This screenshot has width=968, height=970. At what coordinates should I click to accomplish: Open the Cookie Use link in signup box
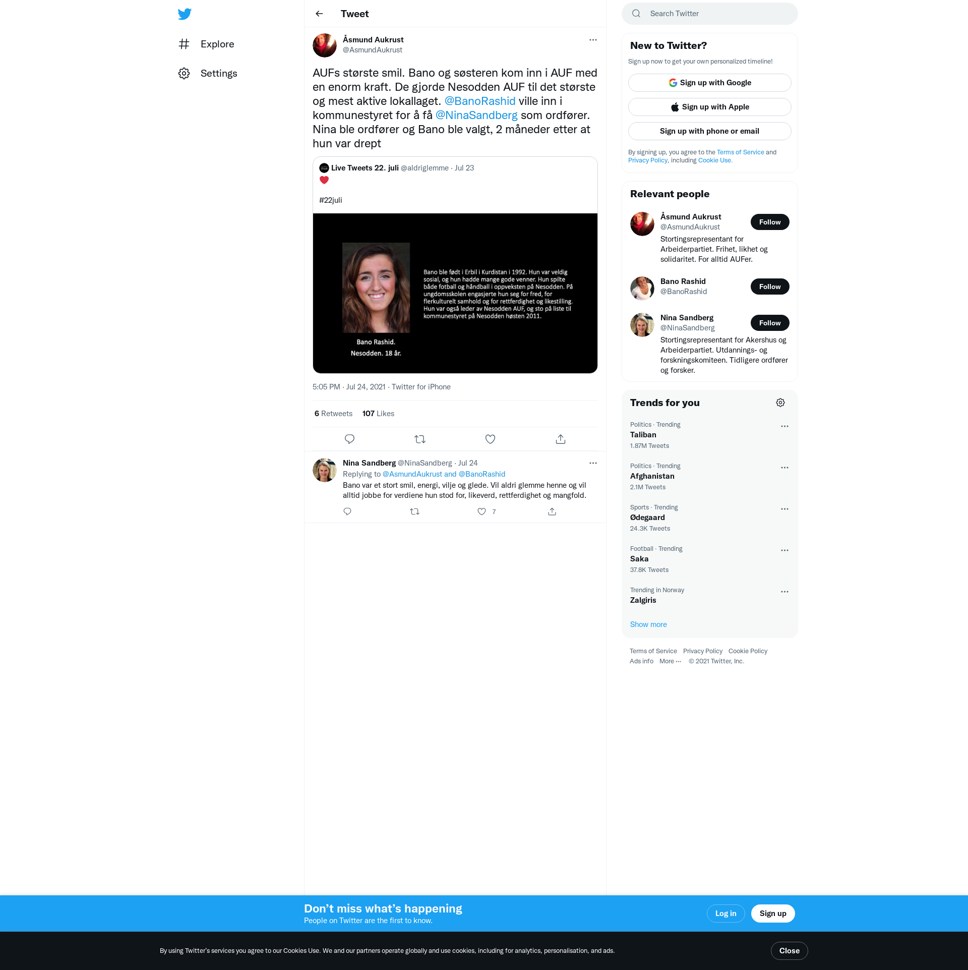click(x=715, y=160)
